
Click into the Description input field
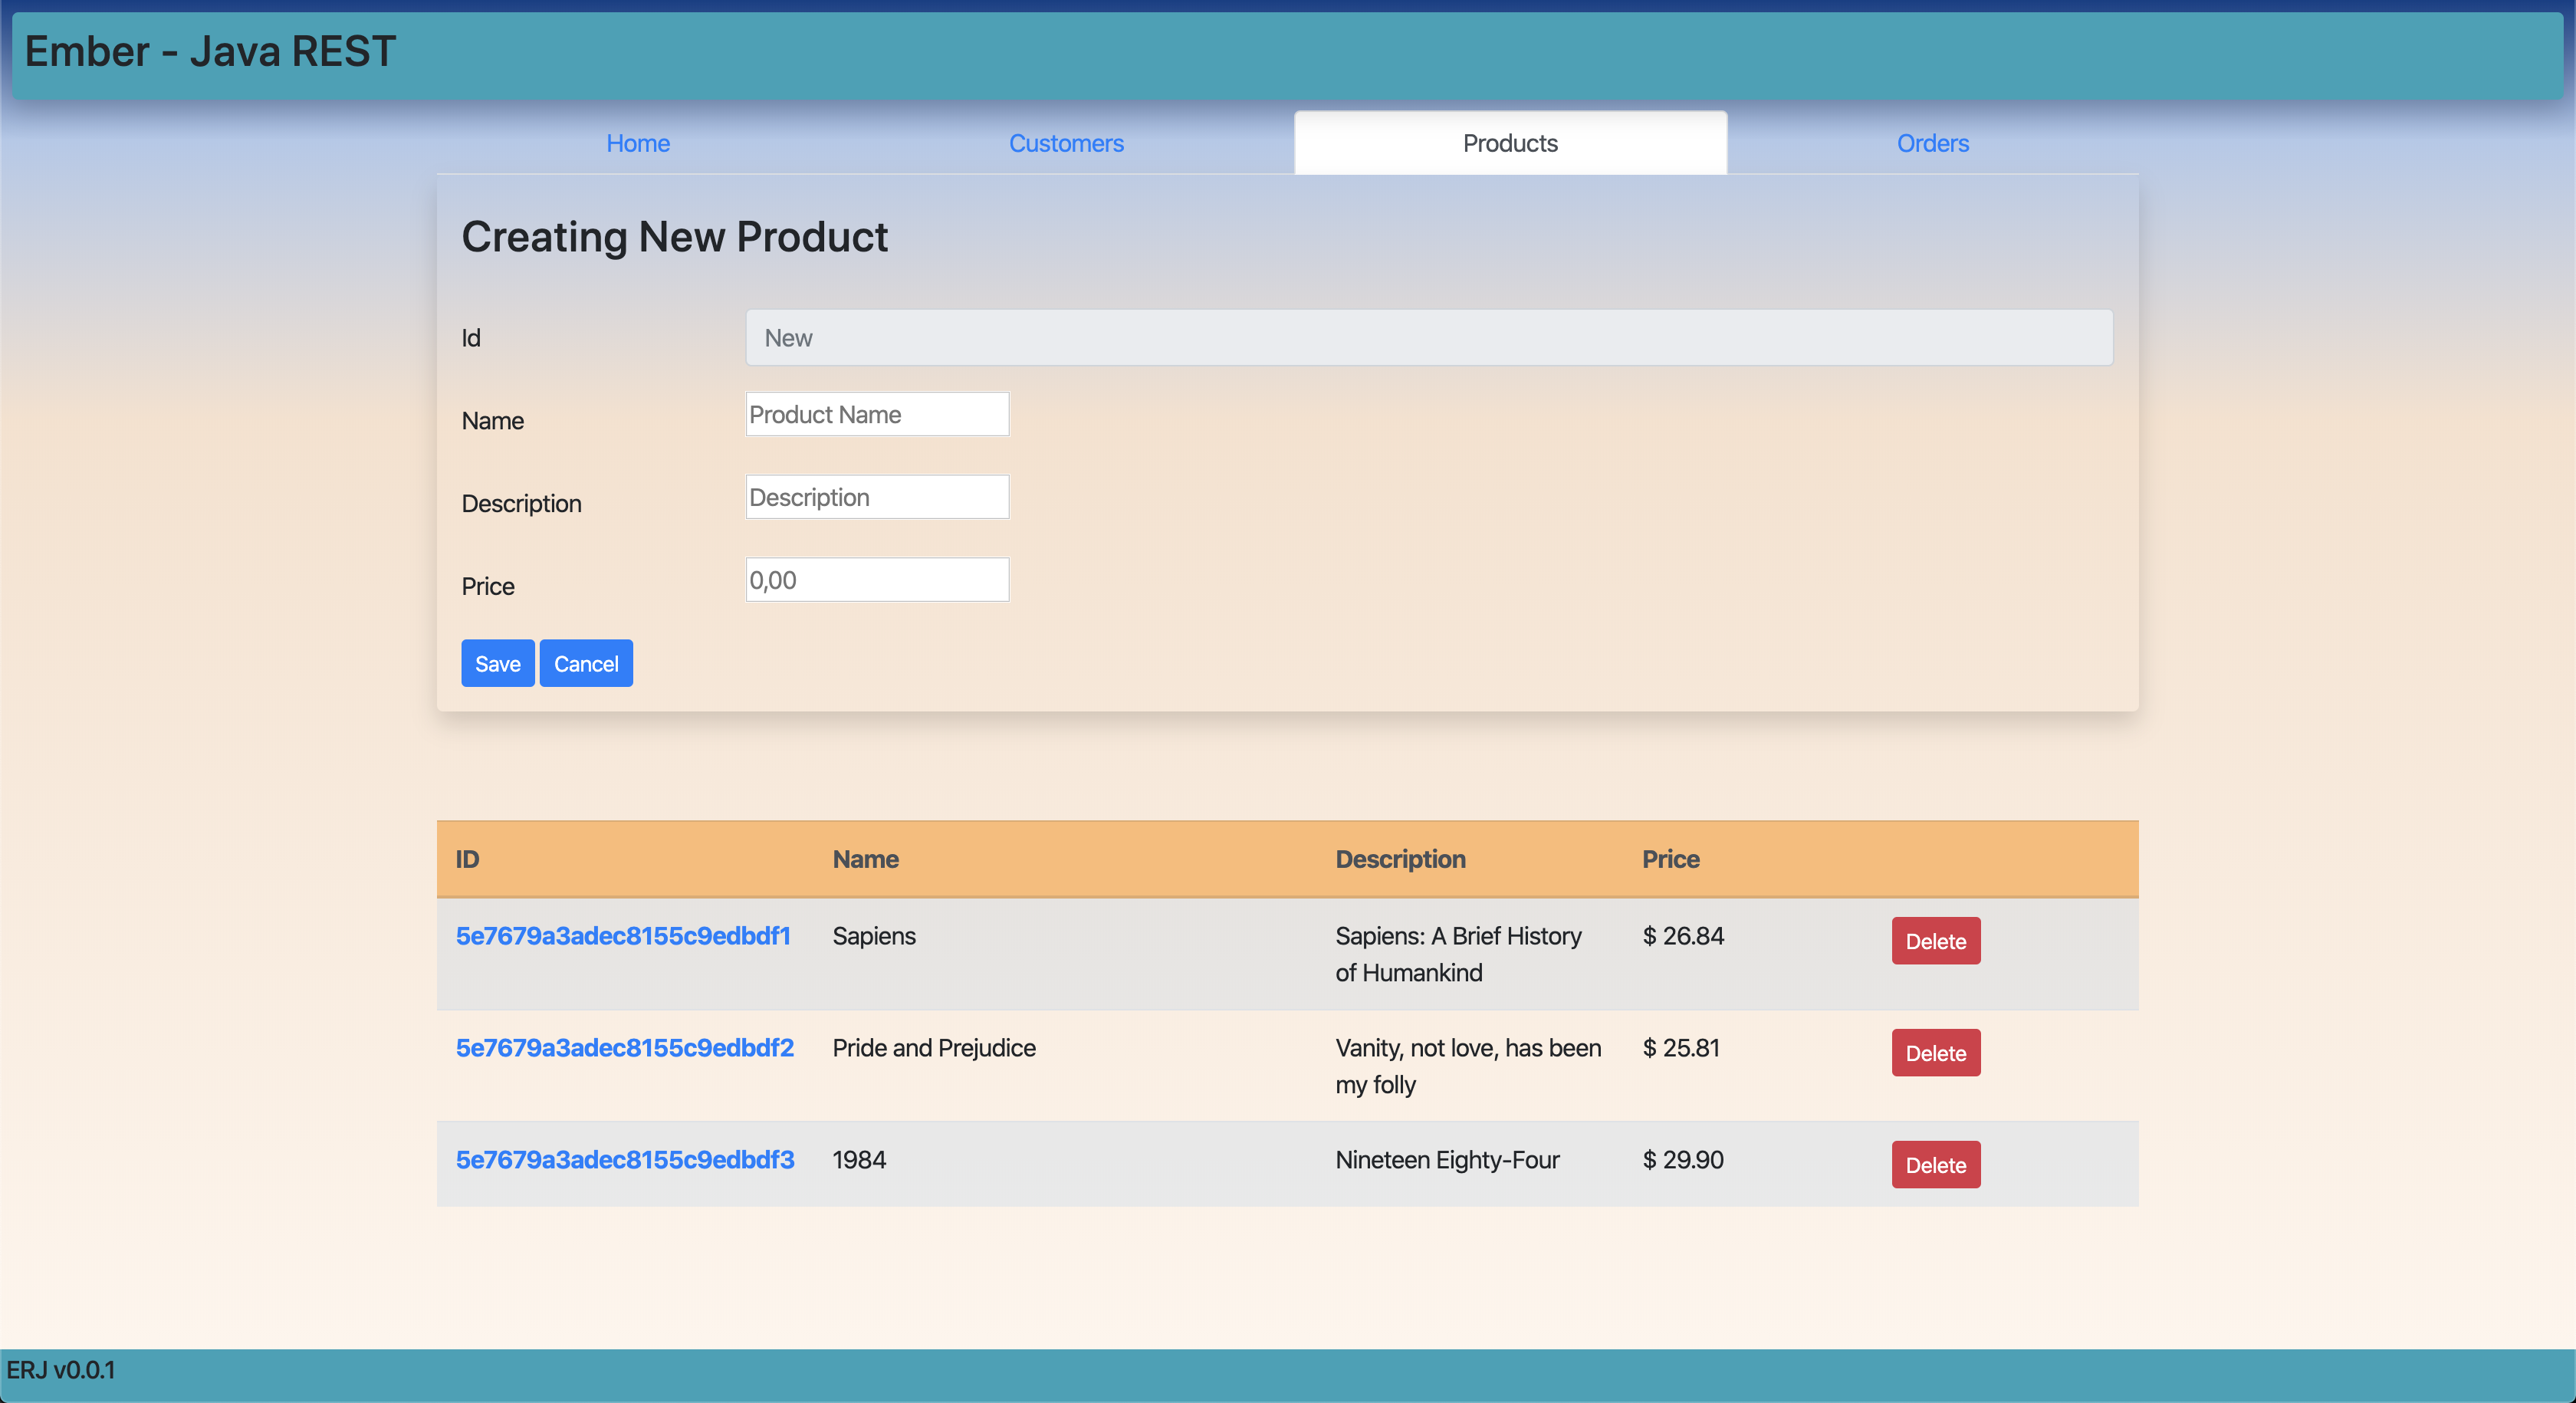click(877, 497)
